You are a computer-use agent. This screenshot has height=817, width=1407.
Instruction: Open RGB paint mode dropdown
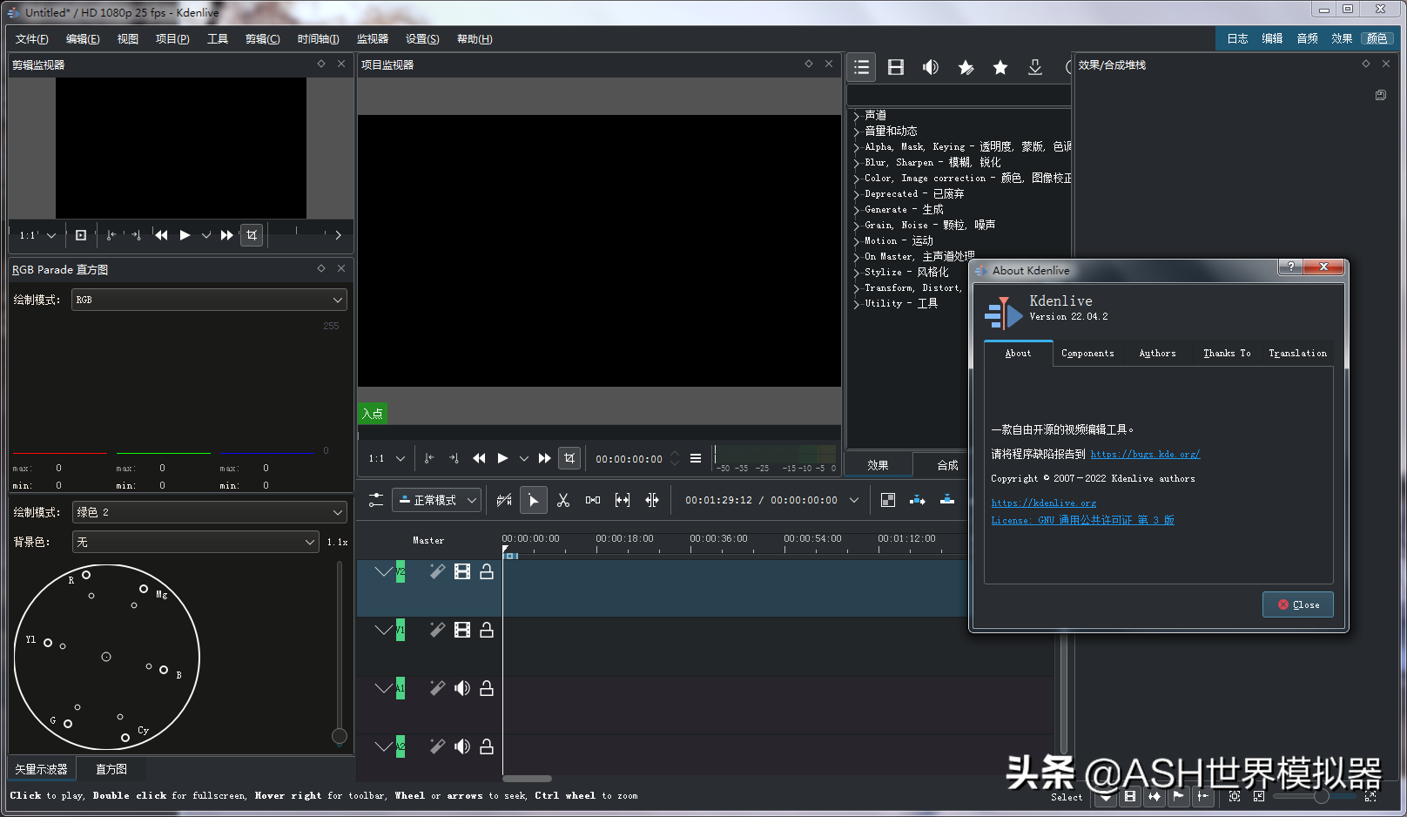[x=209, y=300]
